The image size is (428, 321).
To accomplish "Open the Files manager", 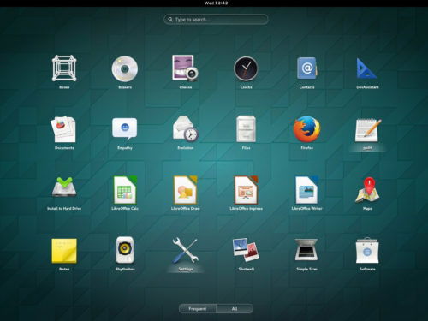I will click(246, 129).
